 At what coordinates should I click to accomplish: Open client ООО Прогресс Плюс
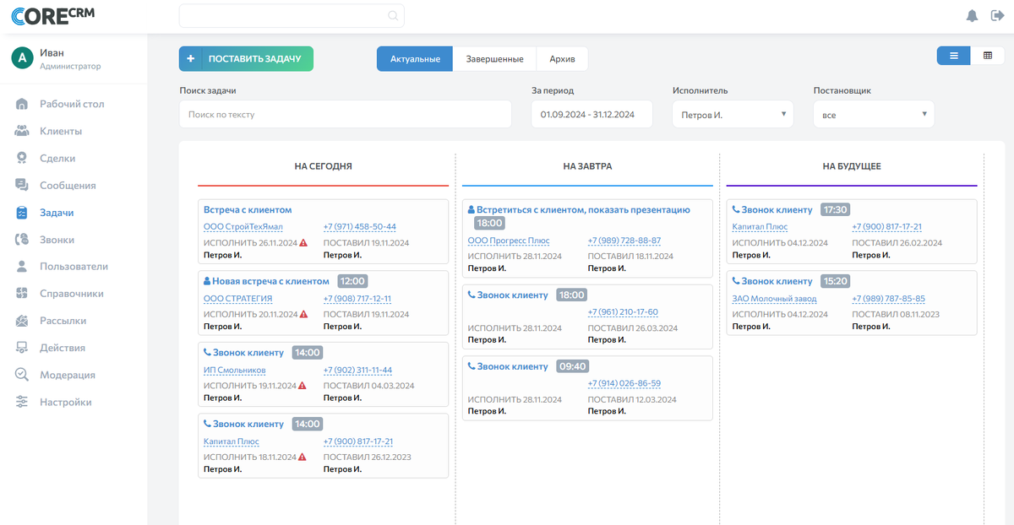pos(509,241)
